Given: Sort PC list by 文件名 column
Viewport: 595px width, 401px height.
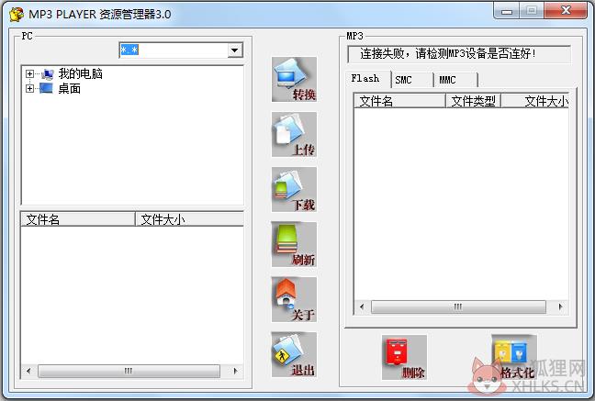Looking at the screenshot, I should pyautogui.click(x=78, y=219).
